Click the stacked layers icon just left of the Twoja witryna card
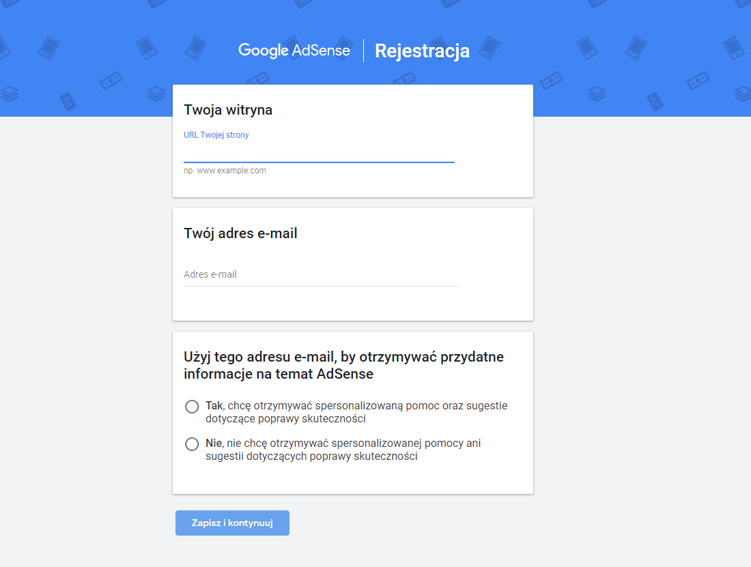The image size is (751, 567). (157, 93)
